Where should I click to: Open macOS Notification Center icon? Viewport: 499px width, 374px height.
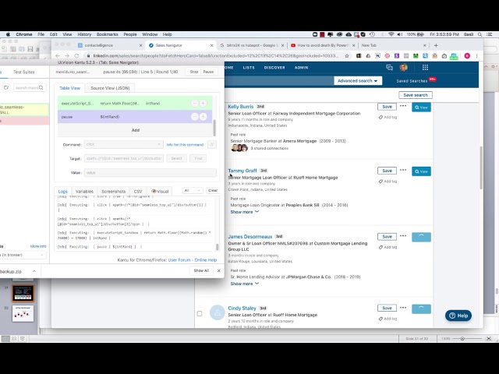click(x=490, y=34)
